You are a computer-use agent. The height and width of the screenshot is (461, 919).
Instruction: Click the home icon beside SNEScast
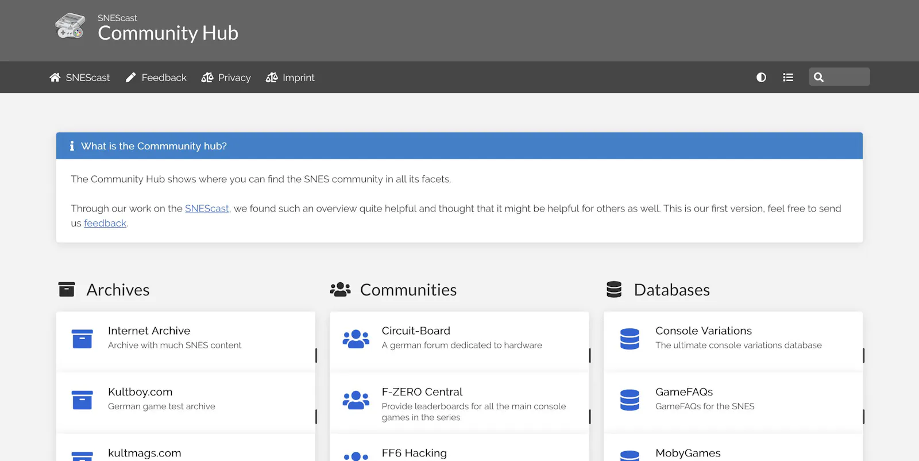click(55, 77)
